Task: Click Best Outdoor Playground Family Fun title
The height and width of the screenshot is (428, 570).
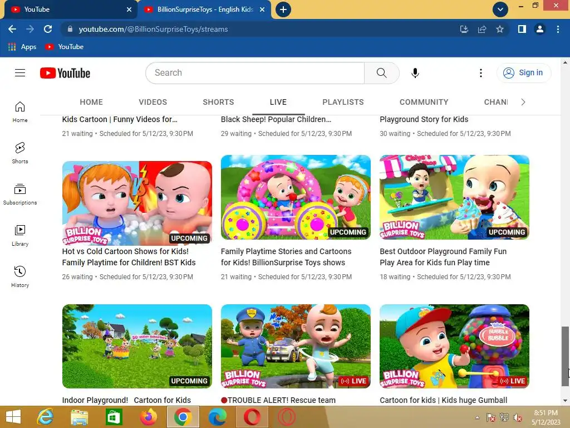Action: tap(443, 257)
